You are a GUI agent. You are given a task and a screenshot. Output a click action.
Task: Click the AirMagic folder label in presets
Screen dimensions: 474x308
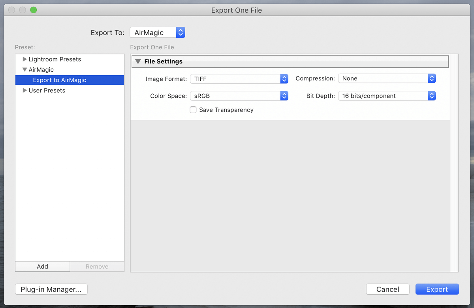[x=41, y=70]
